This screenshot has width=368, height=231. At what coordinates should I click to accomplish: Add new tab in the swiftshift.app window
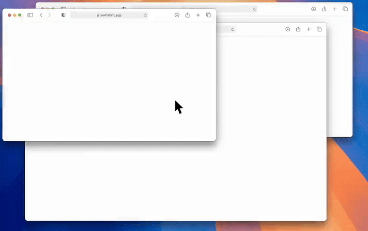click(x=198, y=15)
